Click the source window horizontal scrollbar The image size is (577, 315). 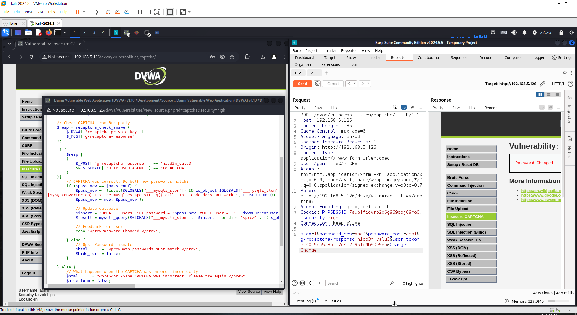point(91,286)
